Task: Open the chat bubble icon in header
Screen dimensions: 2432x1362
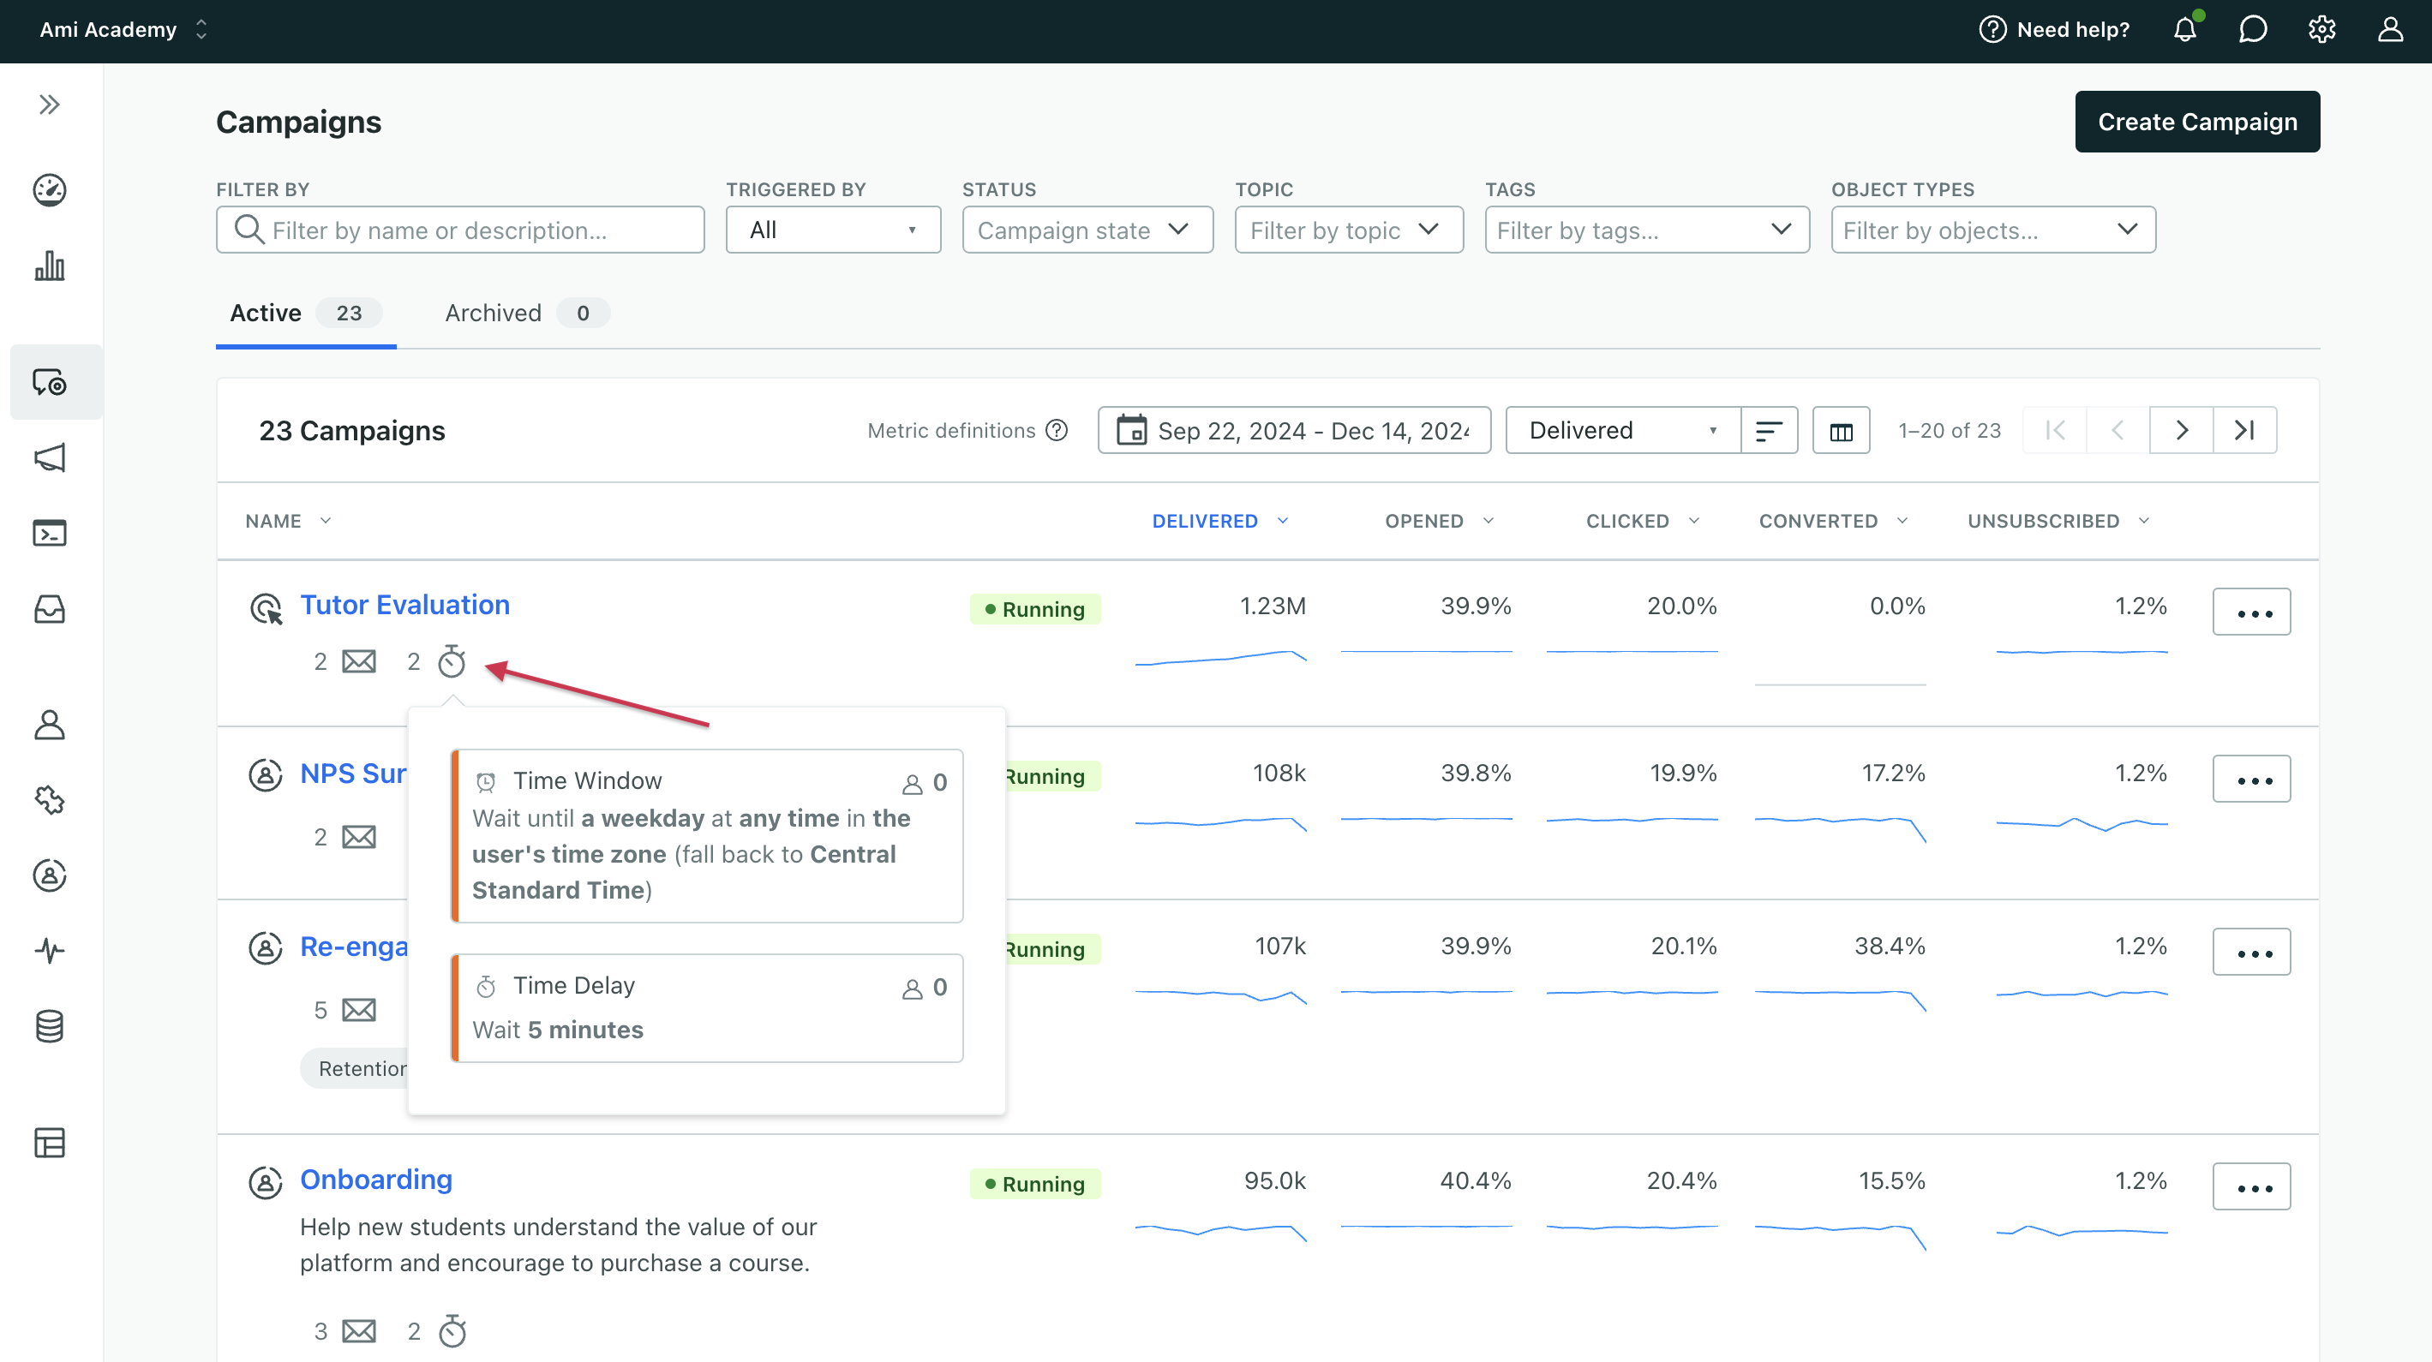Action: [2253, 29]
